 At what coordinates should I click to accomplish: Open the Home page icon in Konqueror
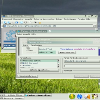pyautogui.click(x=17, y=22)
